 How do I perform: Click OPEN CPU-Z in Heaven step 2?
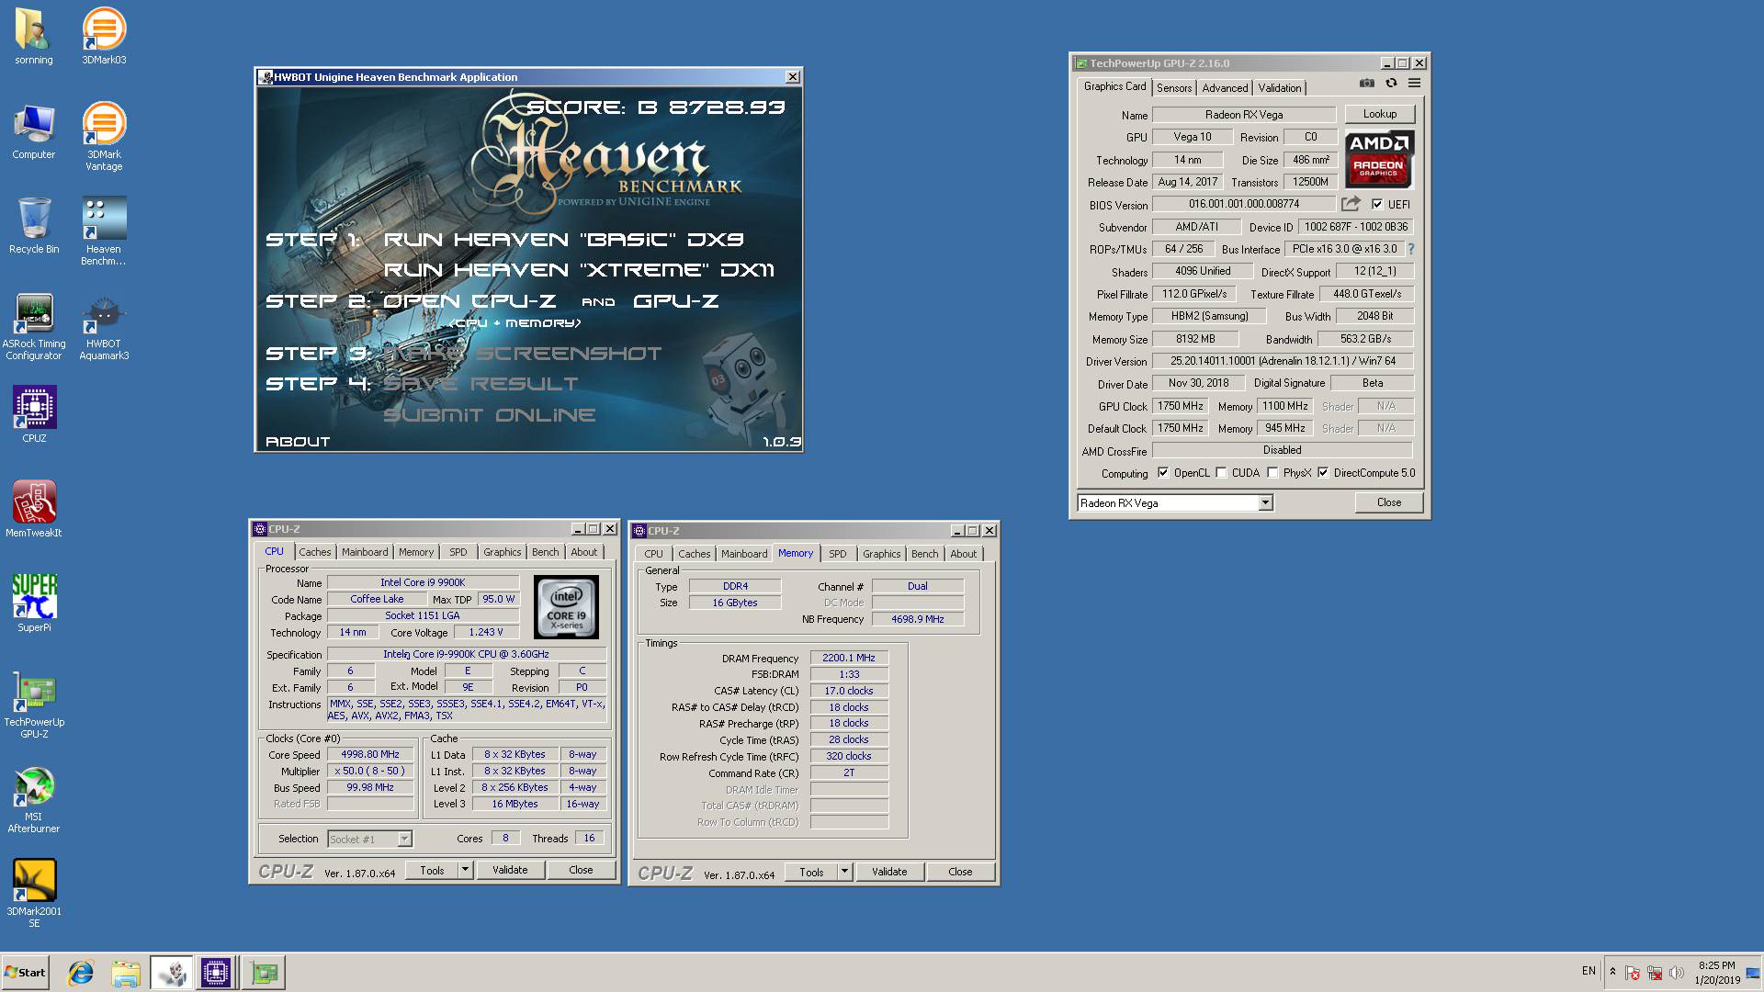[x=469, y=301]
